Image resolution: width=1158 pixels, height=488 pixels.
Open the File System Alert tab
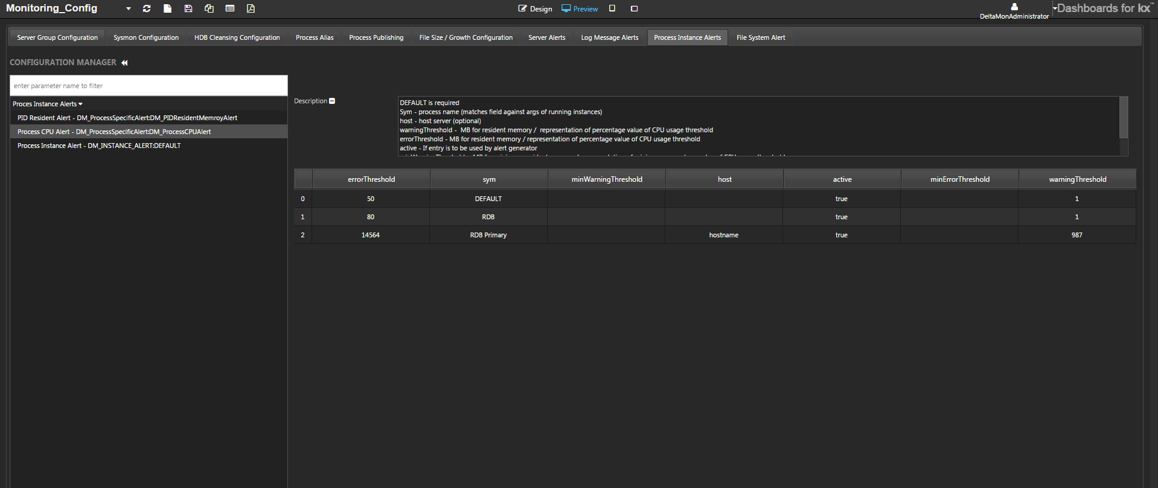pos(761,37)
